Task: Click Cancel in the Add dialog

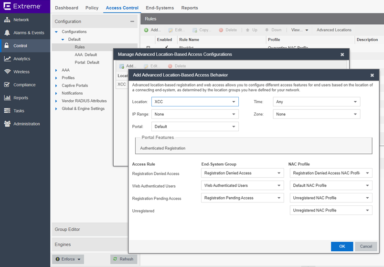Action: click(366, 246)
